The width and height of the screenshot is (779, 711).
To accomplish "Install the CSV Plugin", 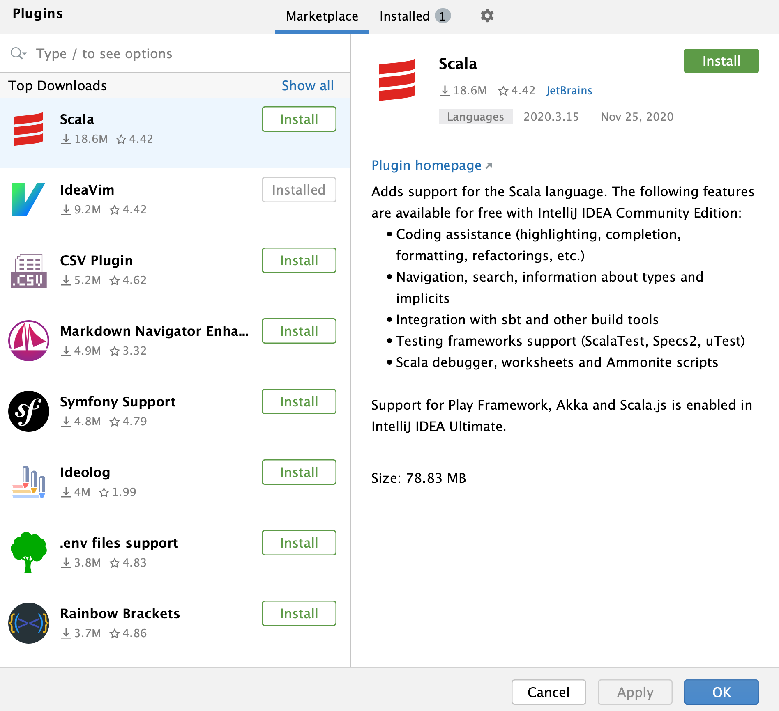I will pos(299,260).
